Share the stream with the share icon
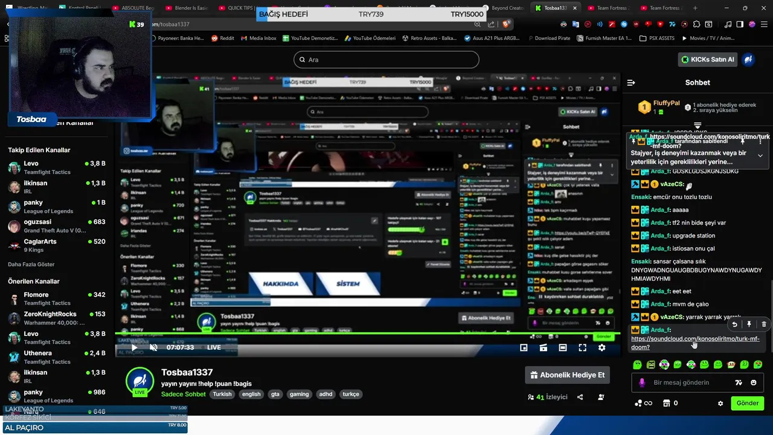This screenshot has height=435, width=773. pyautogui.click(x=580, y=397)
